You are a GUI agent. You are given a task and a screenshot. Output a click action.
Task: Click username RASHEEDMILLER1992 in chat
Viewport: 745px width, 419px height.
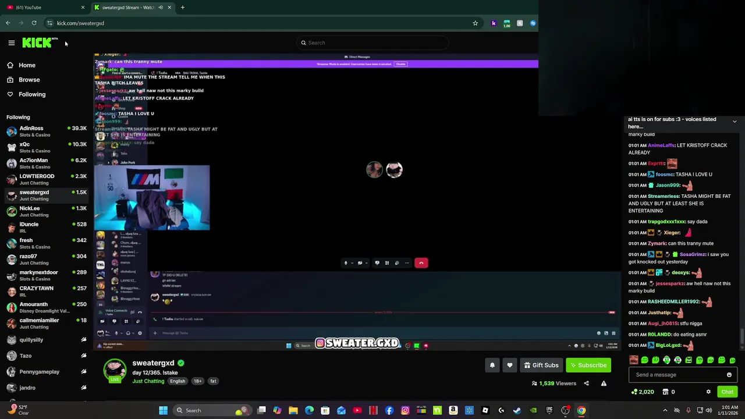673,301
